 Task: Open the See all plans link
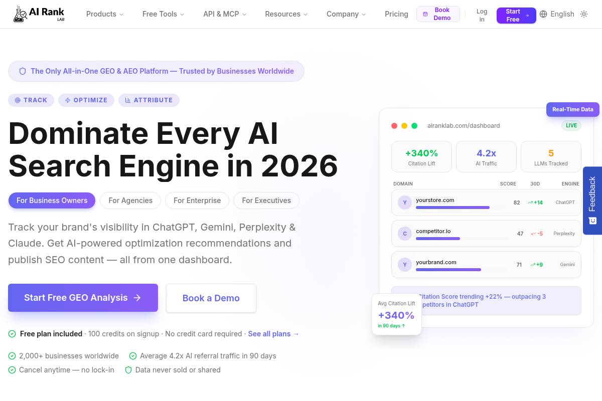[273, 334]
